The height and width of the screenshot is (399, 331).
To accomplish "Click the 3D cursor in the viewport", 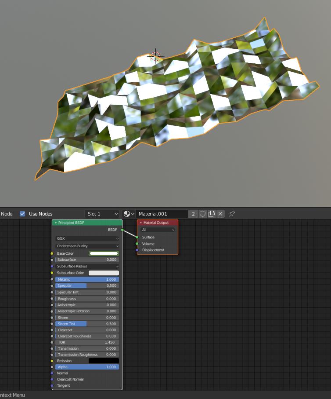I will pos(156,56).
